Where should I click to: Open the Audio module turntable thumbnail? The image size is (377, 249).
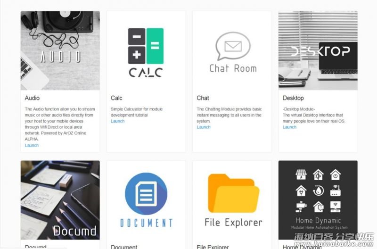tap(60, 50)
